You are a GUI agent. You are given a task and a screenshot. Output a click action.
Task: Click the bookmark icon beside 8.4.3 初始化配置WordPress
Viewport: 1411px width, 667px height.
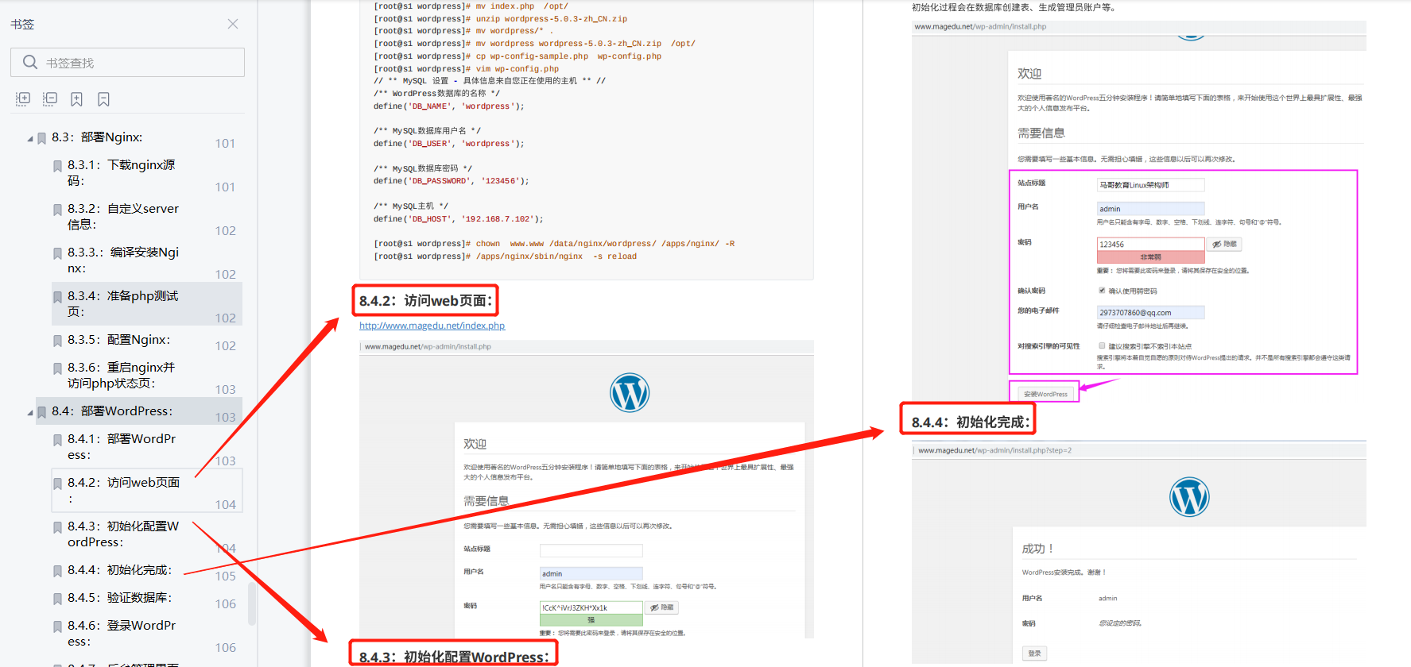point(57,527)
